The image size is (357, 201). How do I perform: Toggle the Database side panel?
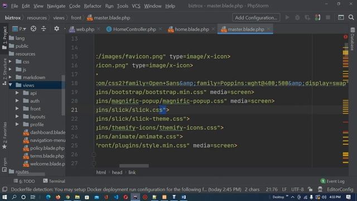click(353, 39)
